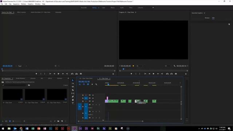Select the Razor tool
The image size is (233, 131).
[73, 90]
